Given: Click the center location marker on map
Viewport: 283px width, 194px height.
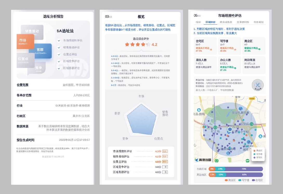Looking at the screenshot, I should (230, 129).
